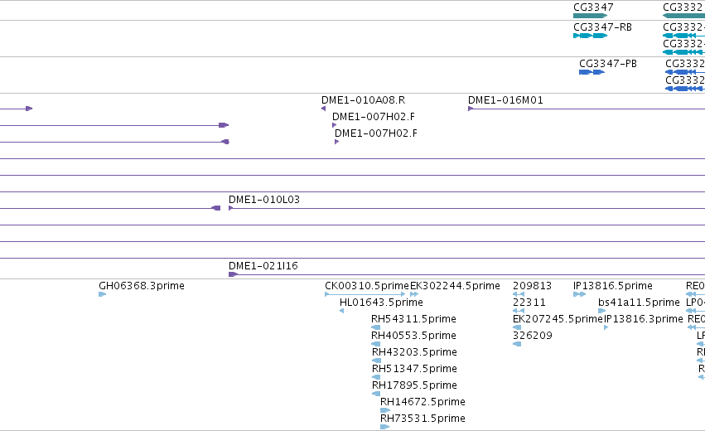Select the CK00310.5prime EST feature line
705x431 pixels.
click(365, 294)
